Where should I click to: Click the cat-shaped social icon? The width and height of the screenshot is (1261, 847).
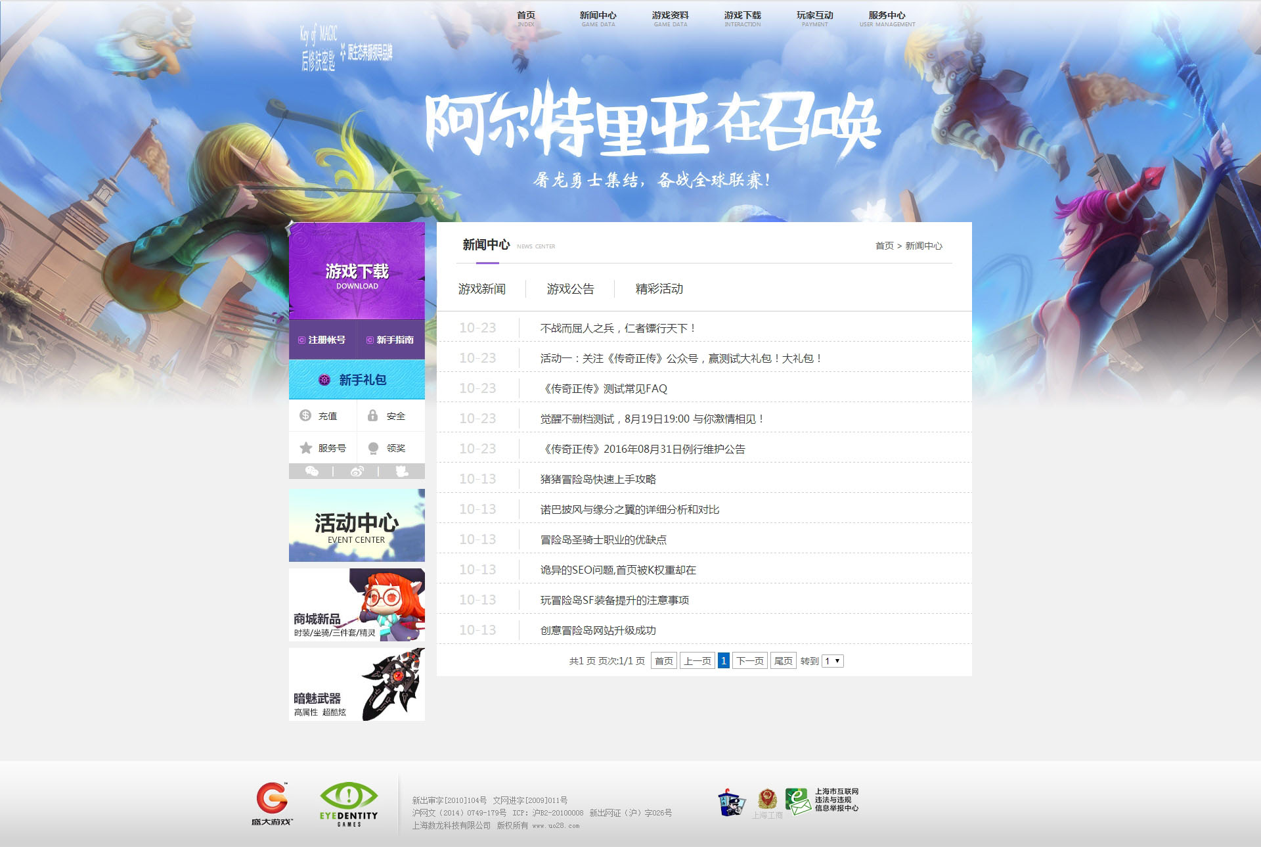(x=401, y=471)
